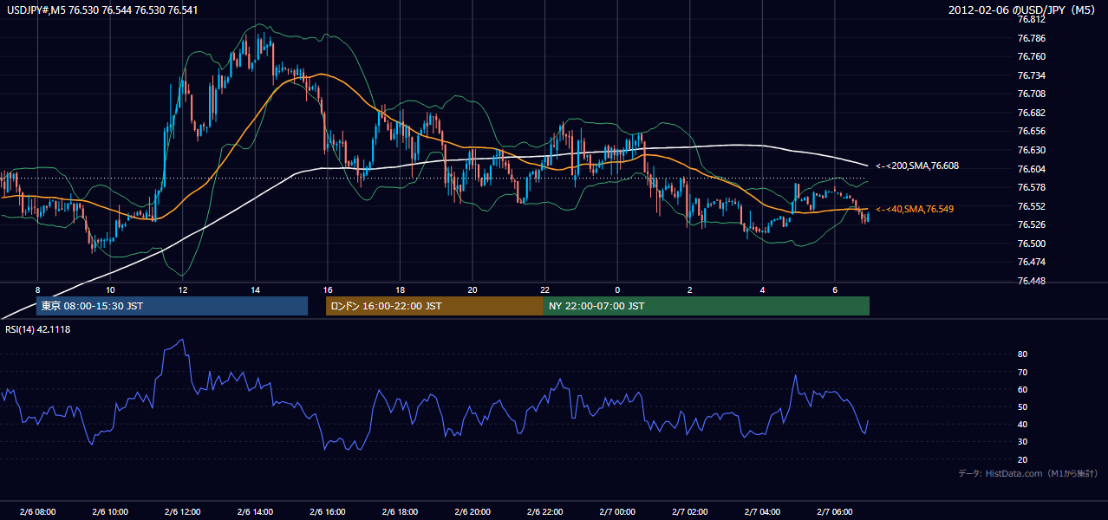The width and height of the screenshot is (1108, 520).
Task: Click hour label 2 under the price chart
Action: [689, 289]
